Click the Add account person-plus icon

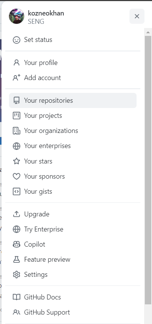[17, 78]
